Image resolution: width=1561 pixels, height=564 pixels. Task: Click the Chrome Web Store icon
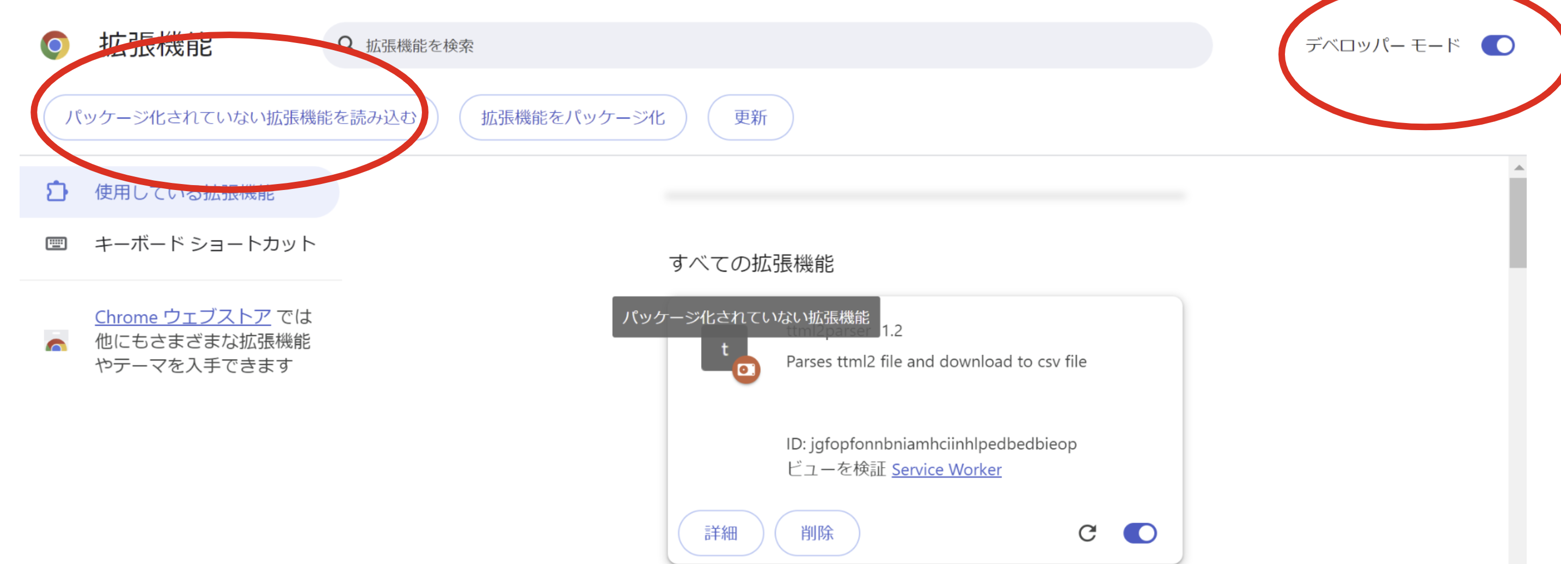[x=57, y=341]
